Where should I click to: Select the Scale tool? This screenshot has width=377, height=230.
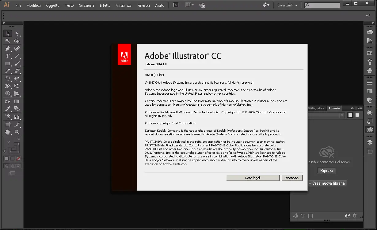pyautogui.click(x=17, y=79)
